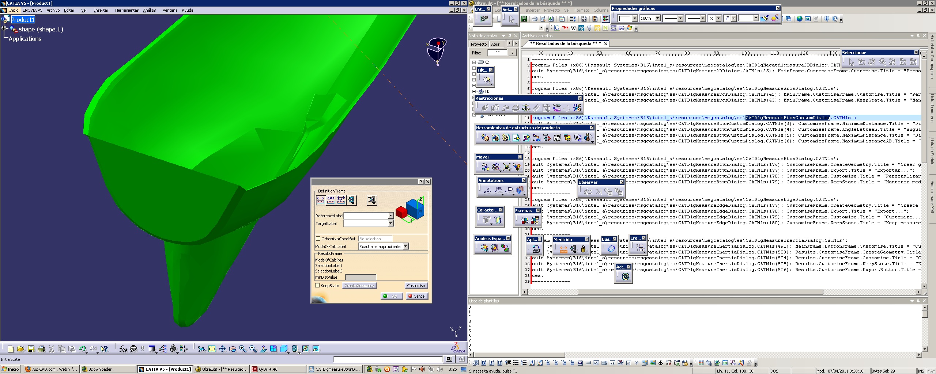Click the Save diskette icon in CATIA toolbar

pyautogui.click(x=31, y=349)
